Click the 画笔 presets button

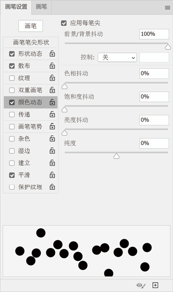tap(31, 26)
